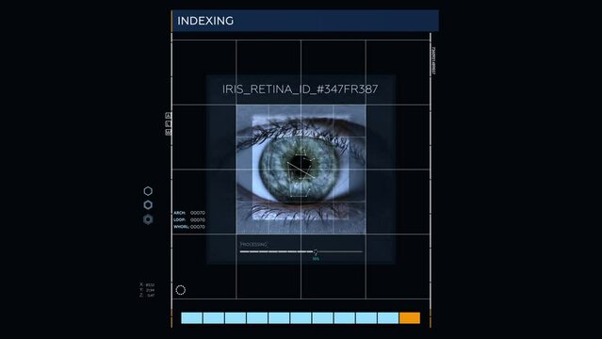
Task: Click the first light blue segment in the bottom strip
Action: (x=191, y=318)
